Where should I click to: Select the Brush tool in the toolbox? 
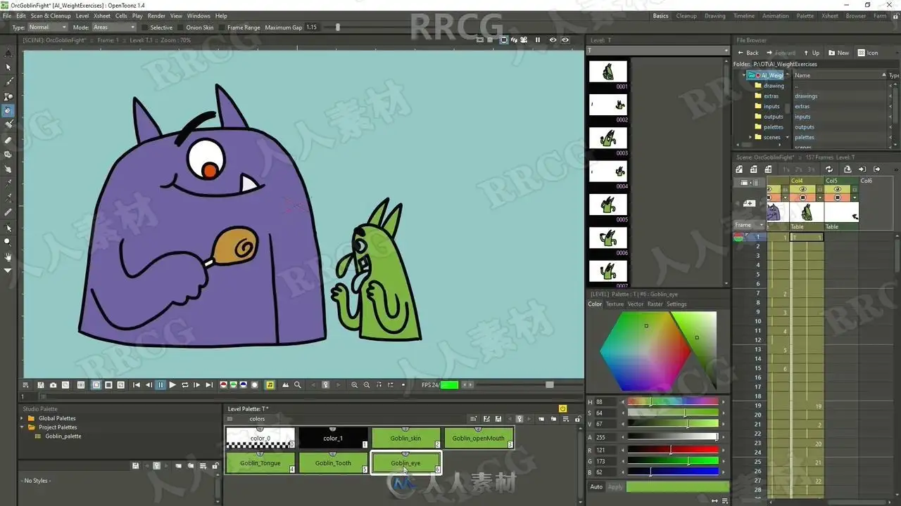(8, 82)
